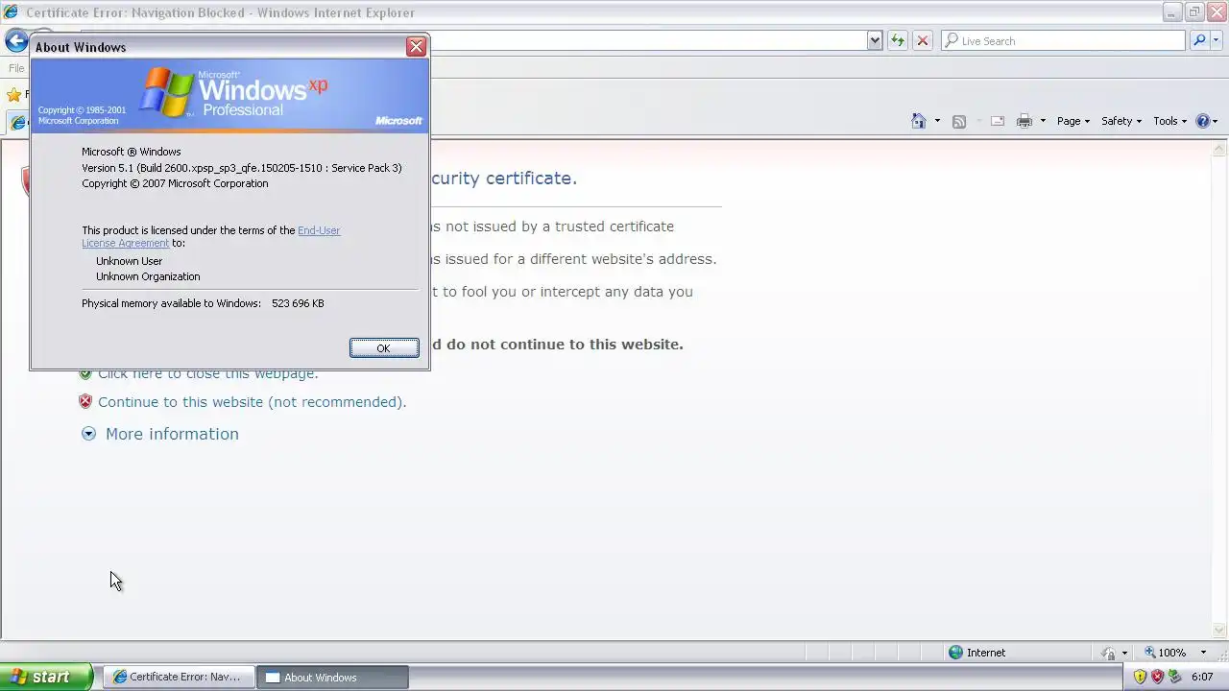1229x691 pixels.
Task: Expand the Help dropdown arrow
Action: (x=1216, y=121)
